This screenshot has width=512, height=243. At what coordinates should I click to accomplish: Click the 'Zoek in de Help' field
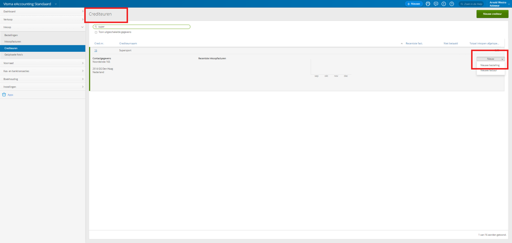coord(472,4)
